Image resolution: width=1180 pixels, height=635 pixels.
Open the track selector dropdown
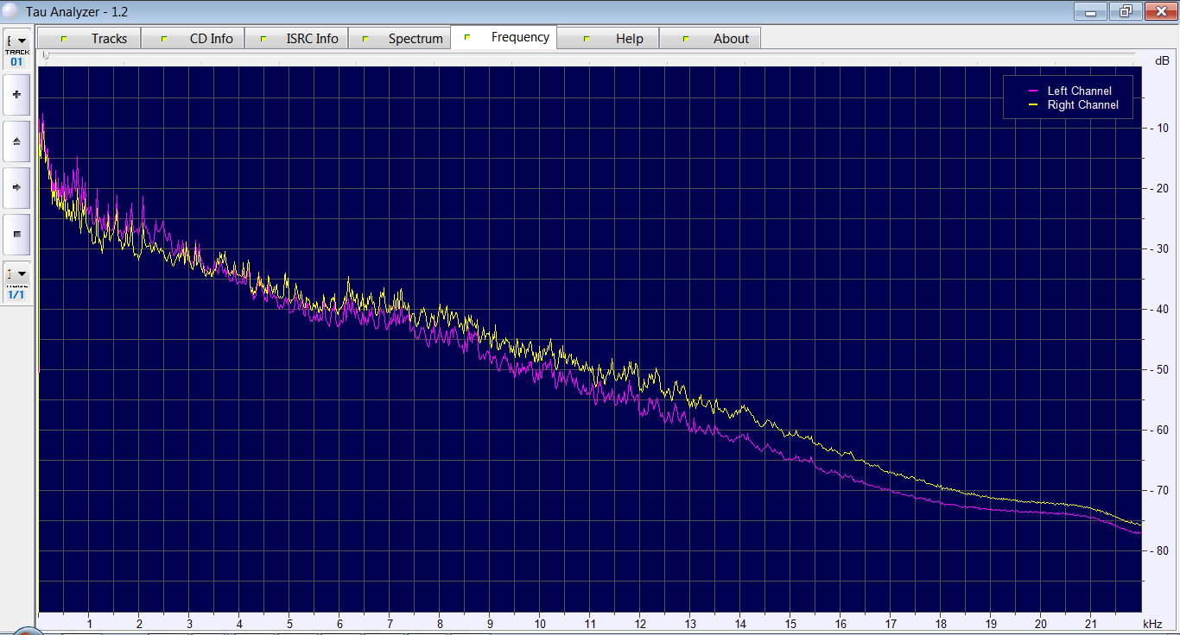[x=17, y=41]
